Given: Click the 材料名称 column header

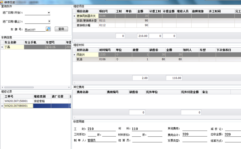Looking at the screenshot, I should pos(87,50).
